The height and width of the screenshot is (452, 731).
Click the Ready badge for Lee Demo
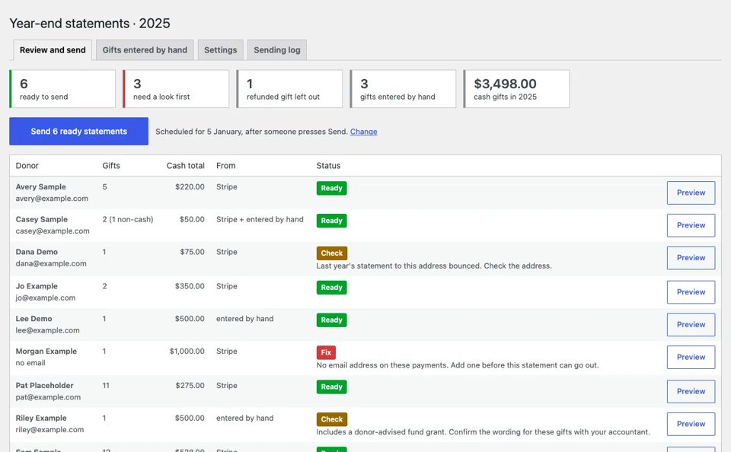tap(331, 320)
